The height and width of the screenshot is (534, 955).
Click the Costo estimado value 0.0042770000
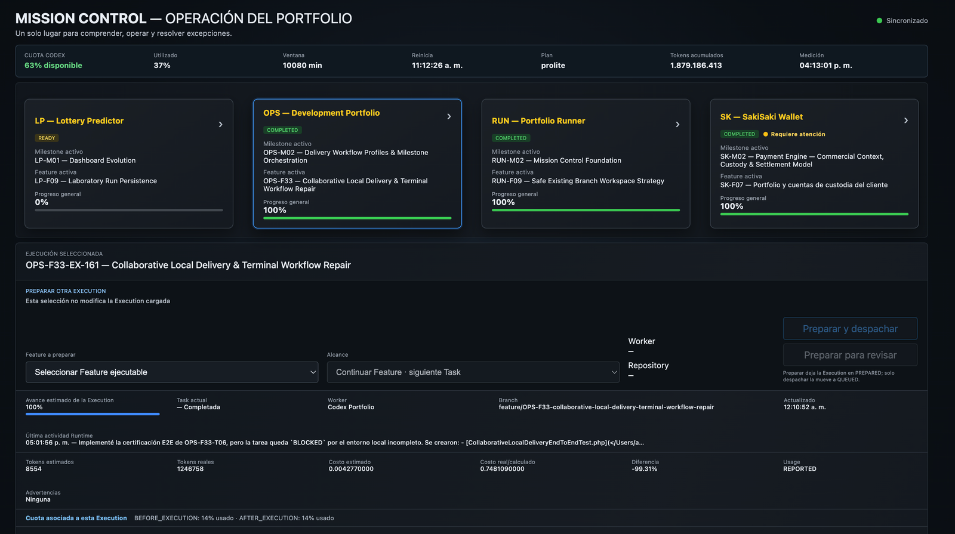351,469
